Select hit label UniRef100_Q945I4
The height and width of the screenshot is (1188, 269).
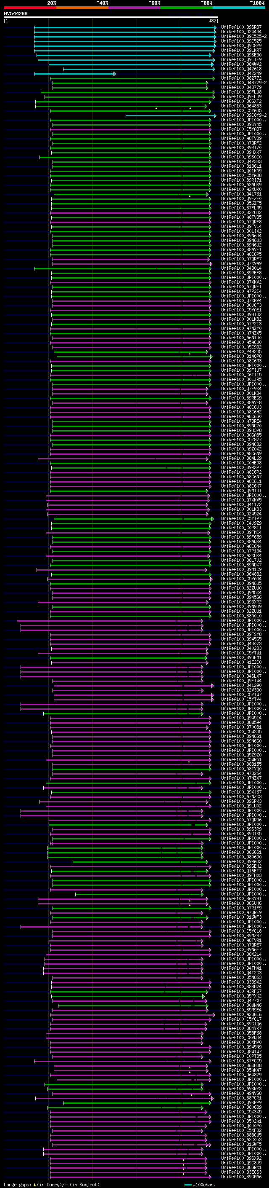click(x=241, y=718)
